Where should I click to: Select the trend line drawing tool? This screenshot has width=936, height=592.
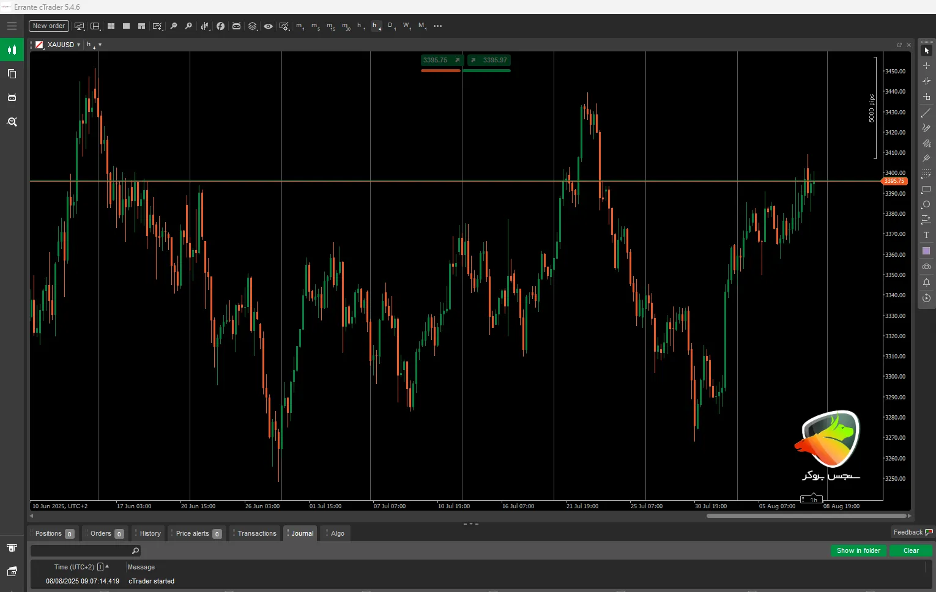(926, 113)
